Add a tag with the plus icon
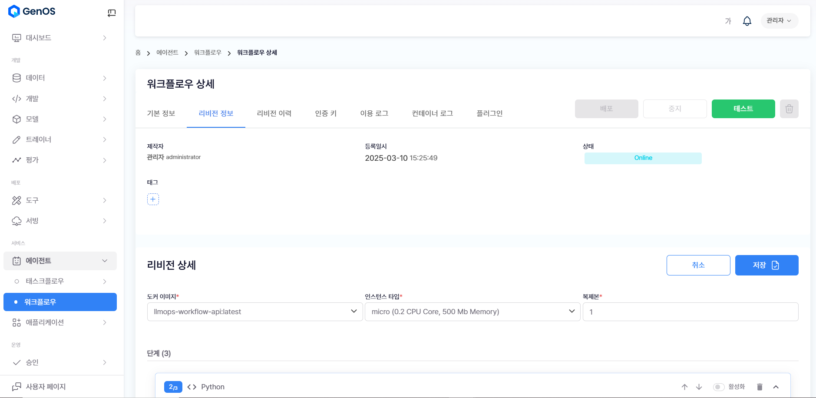The width and height of the screenshot is (816, 398). [x=153, y=199]
